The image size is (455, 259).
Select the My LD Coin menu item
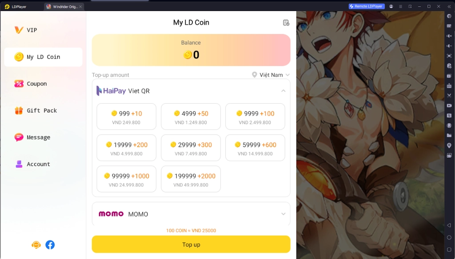click(43, 57)
